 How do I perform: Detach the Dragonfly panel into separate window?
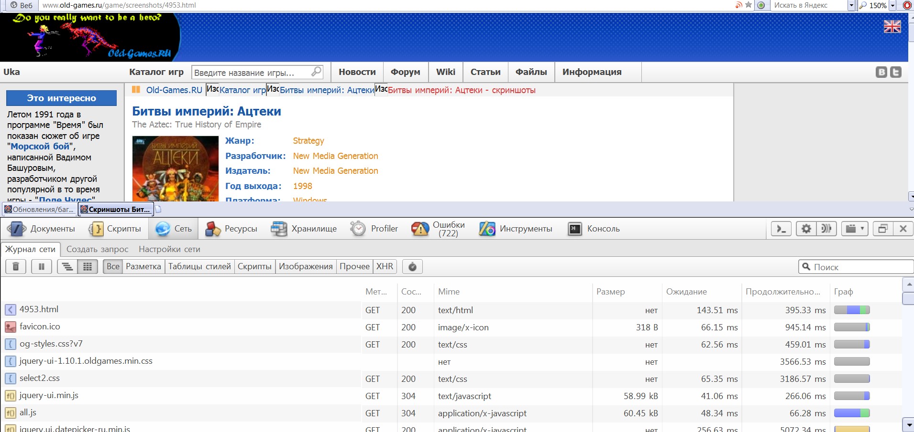[883, 229]
